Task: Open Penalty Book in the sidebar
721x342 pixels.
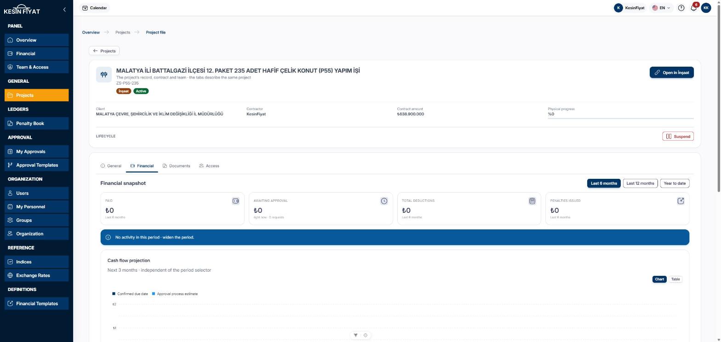Action: tap(37, 123)
